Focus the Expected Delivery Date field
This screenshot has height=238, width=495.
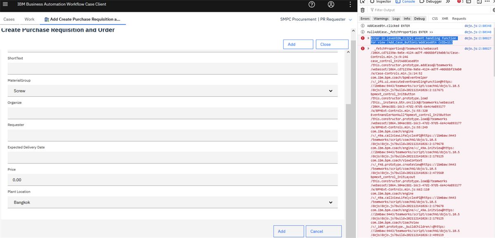(x=172, y=157)
